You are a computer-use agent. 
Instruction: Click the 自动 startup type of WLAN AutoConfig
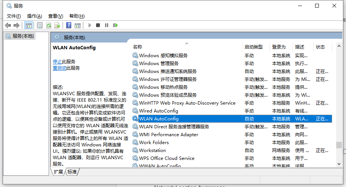[249, 119]
